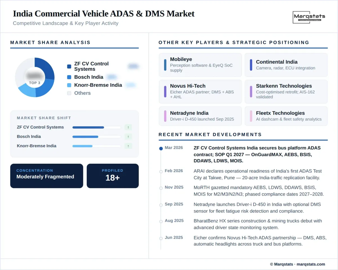Image resolution: width=338 pixels, height=270 pixels.
Task: Click the '© Marqstats · marqstats.com' footer link
Action: [297, 264]
